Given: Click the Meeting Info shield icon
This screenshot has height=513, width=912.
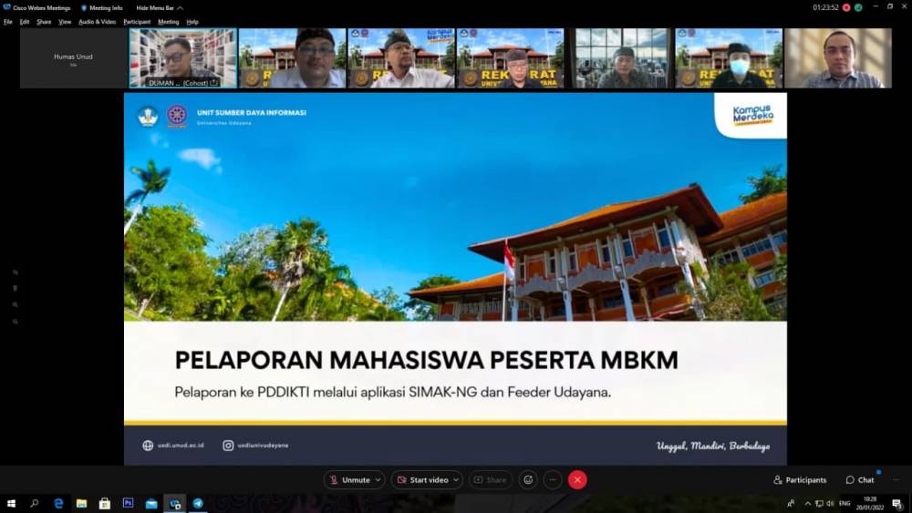Looking at the screenshot, I should tap(85, 7).
